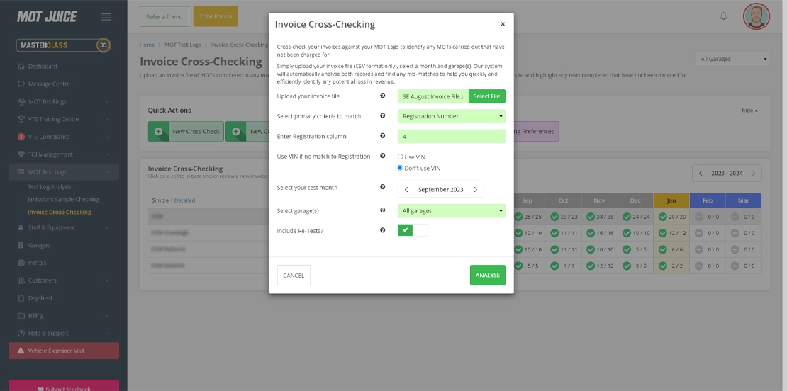Go to next month after September 2023
This screenshot has height=391, width=787.
pyautogui.click(x=475, y=190)
